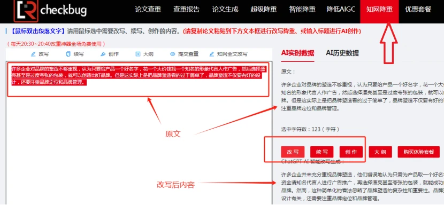Click inside the highlighted original text area
The height and width of the screenshot is (205, 444).
pyautogui.click(x=138, y=80)
